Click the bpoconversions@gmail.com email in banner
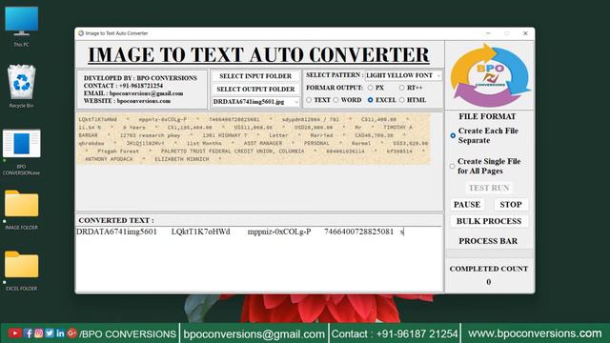The image size is (610, 343). pyautogui.click(x=254, y=334)
